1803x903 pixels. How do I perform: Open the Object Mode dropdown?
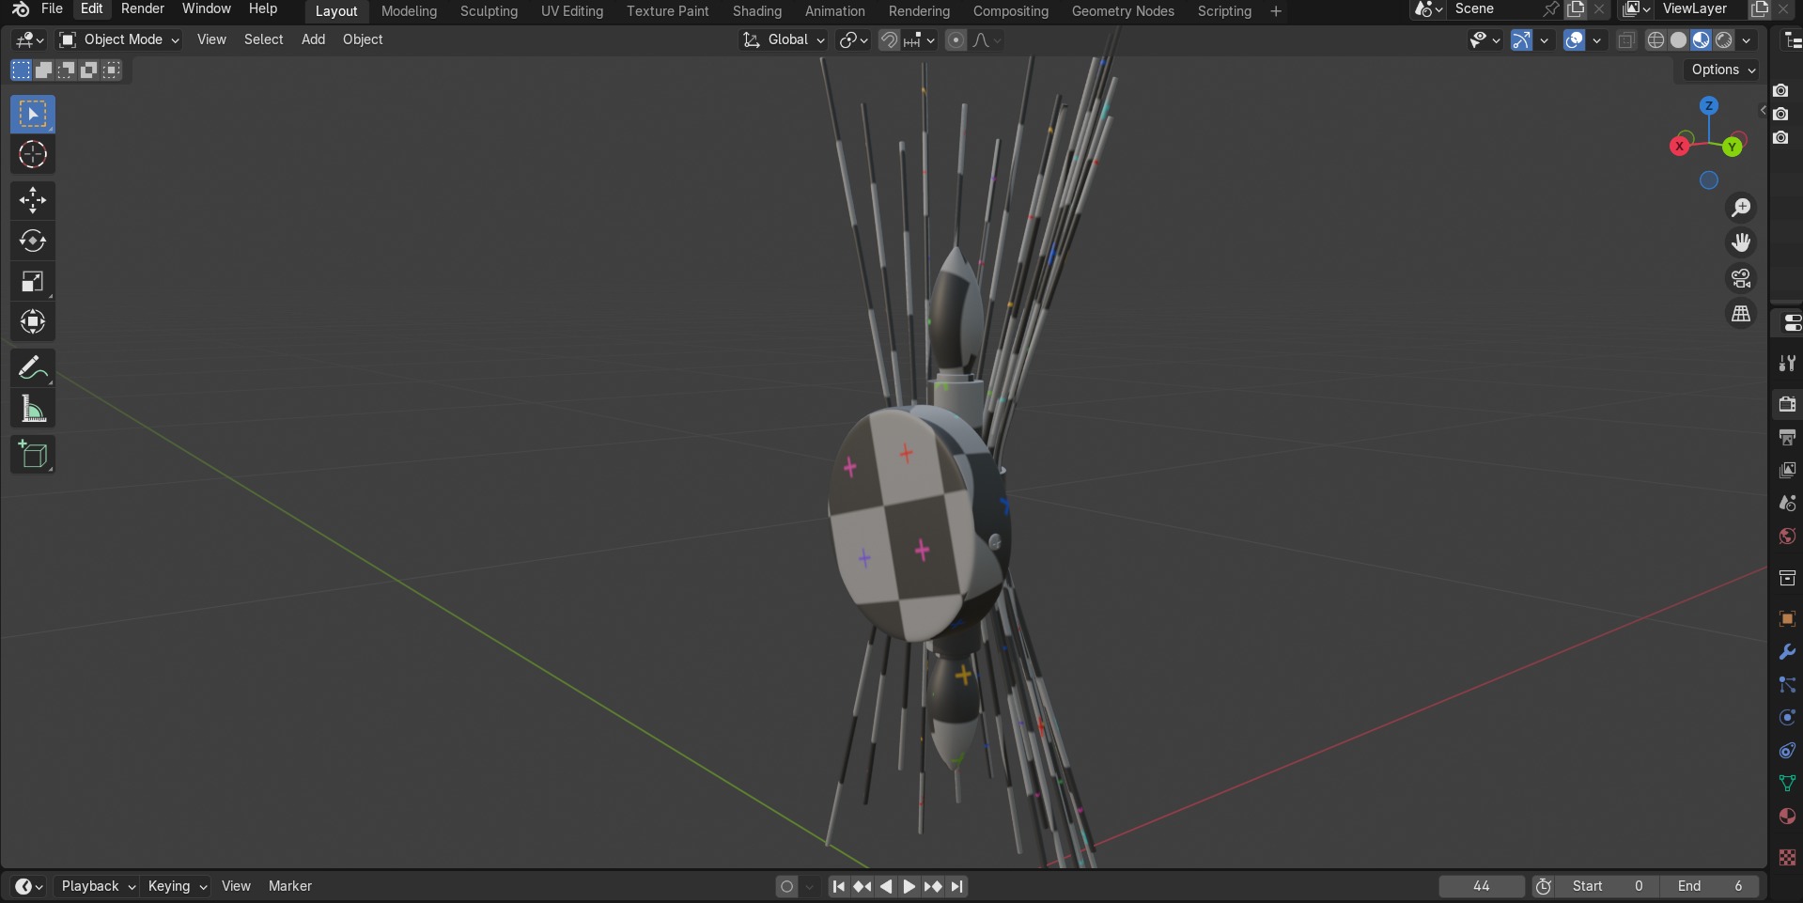click(118, 40)
